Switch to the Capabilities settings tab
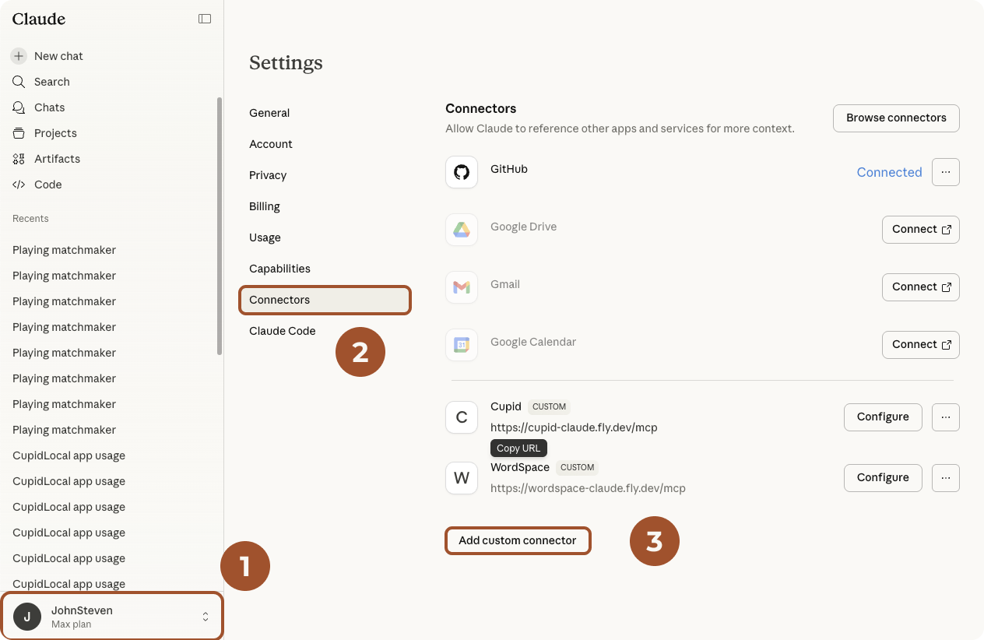Viewport: 984px width, 640px height. 279,269
